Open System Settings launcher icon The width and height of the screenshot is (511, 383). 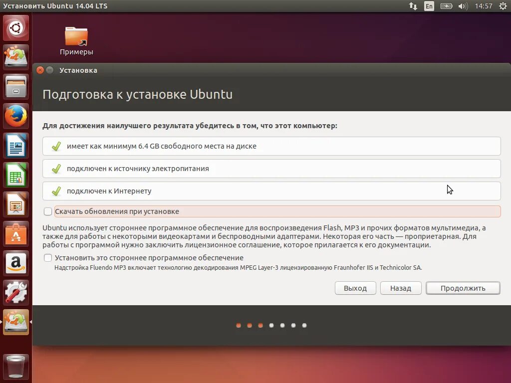(16, 292)
